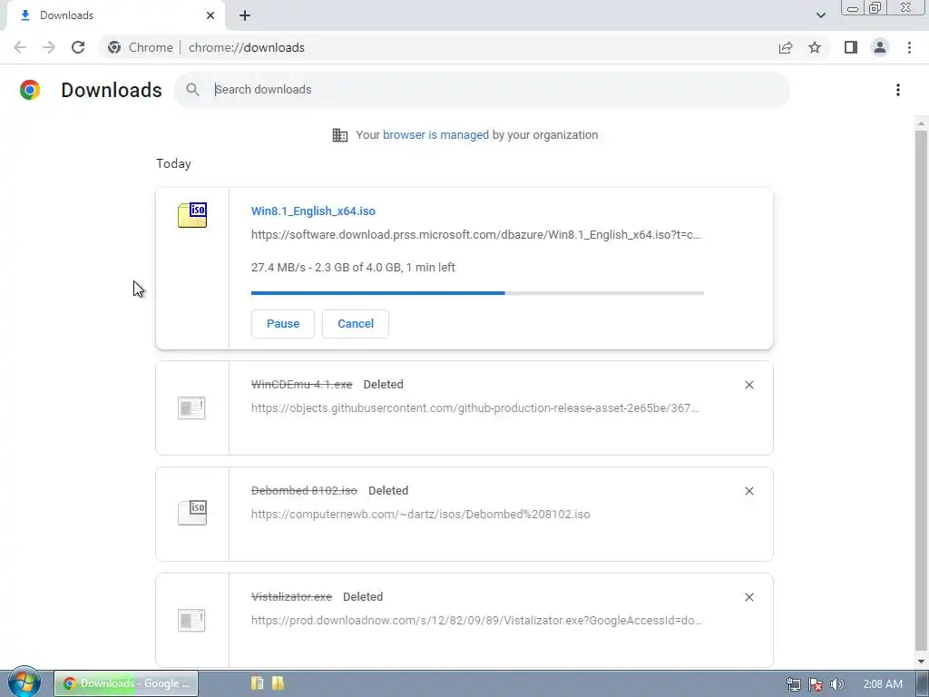Image resolution: width=929 pixels, height=697 pixels.
Task: Reload the downloads page
Action: tap(78, 47)
